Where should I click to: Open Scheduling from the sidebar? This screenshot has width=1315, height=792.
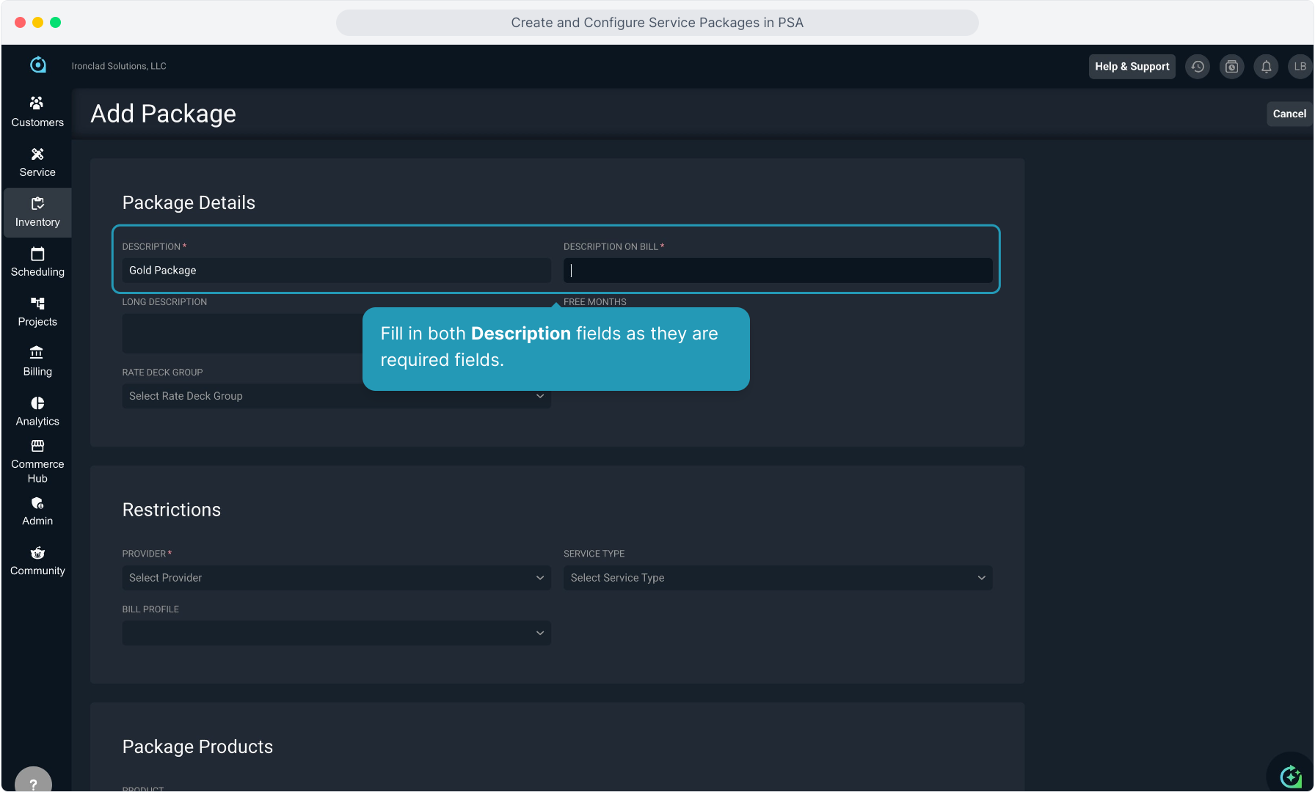point(37,262)
